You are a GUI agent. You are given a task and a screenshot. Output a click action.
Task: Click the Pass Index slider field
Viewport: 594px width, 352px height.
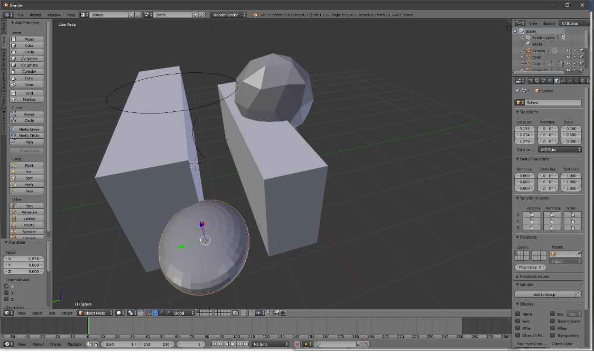click(x=531, y=267)
